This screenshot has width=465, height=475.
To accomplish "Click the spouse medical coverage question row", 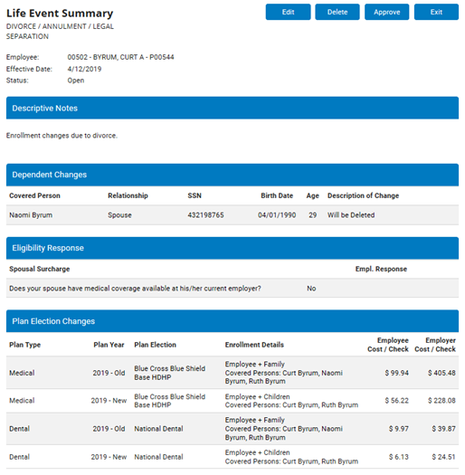I will coord(232,288).
